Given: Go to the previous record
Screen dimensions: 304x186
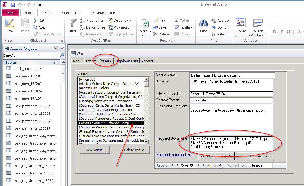Looking at the screenshot, I should click(x=177, y=165).
